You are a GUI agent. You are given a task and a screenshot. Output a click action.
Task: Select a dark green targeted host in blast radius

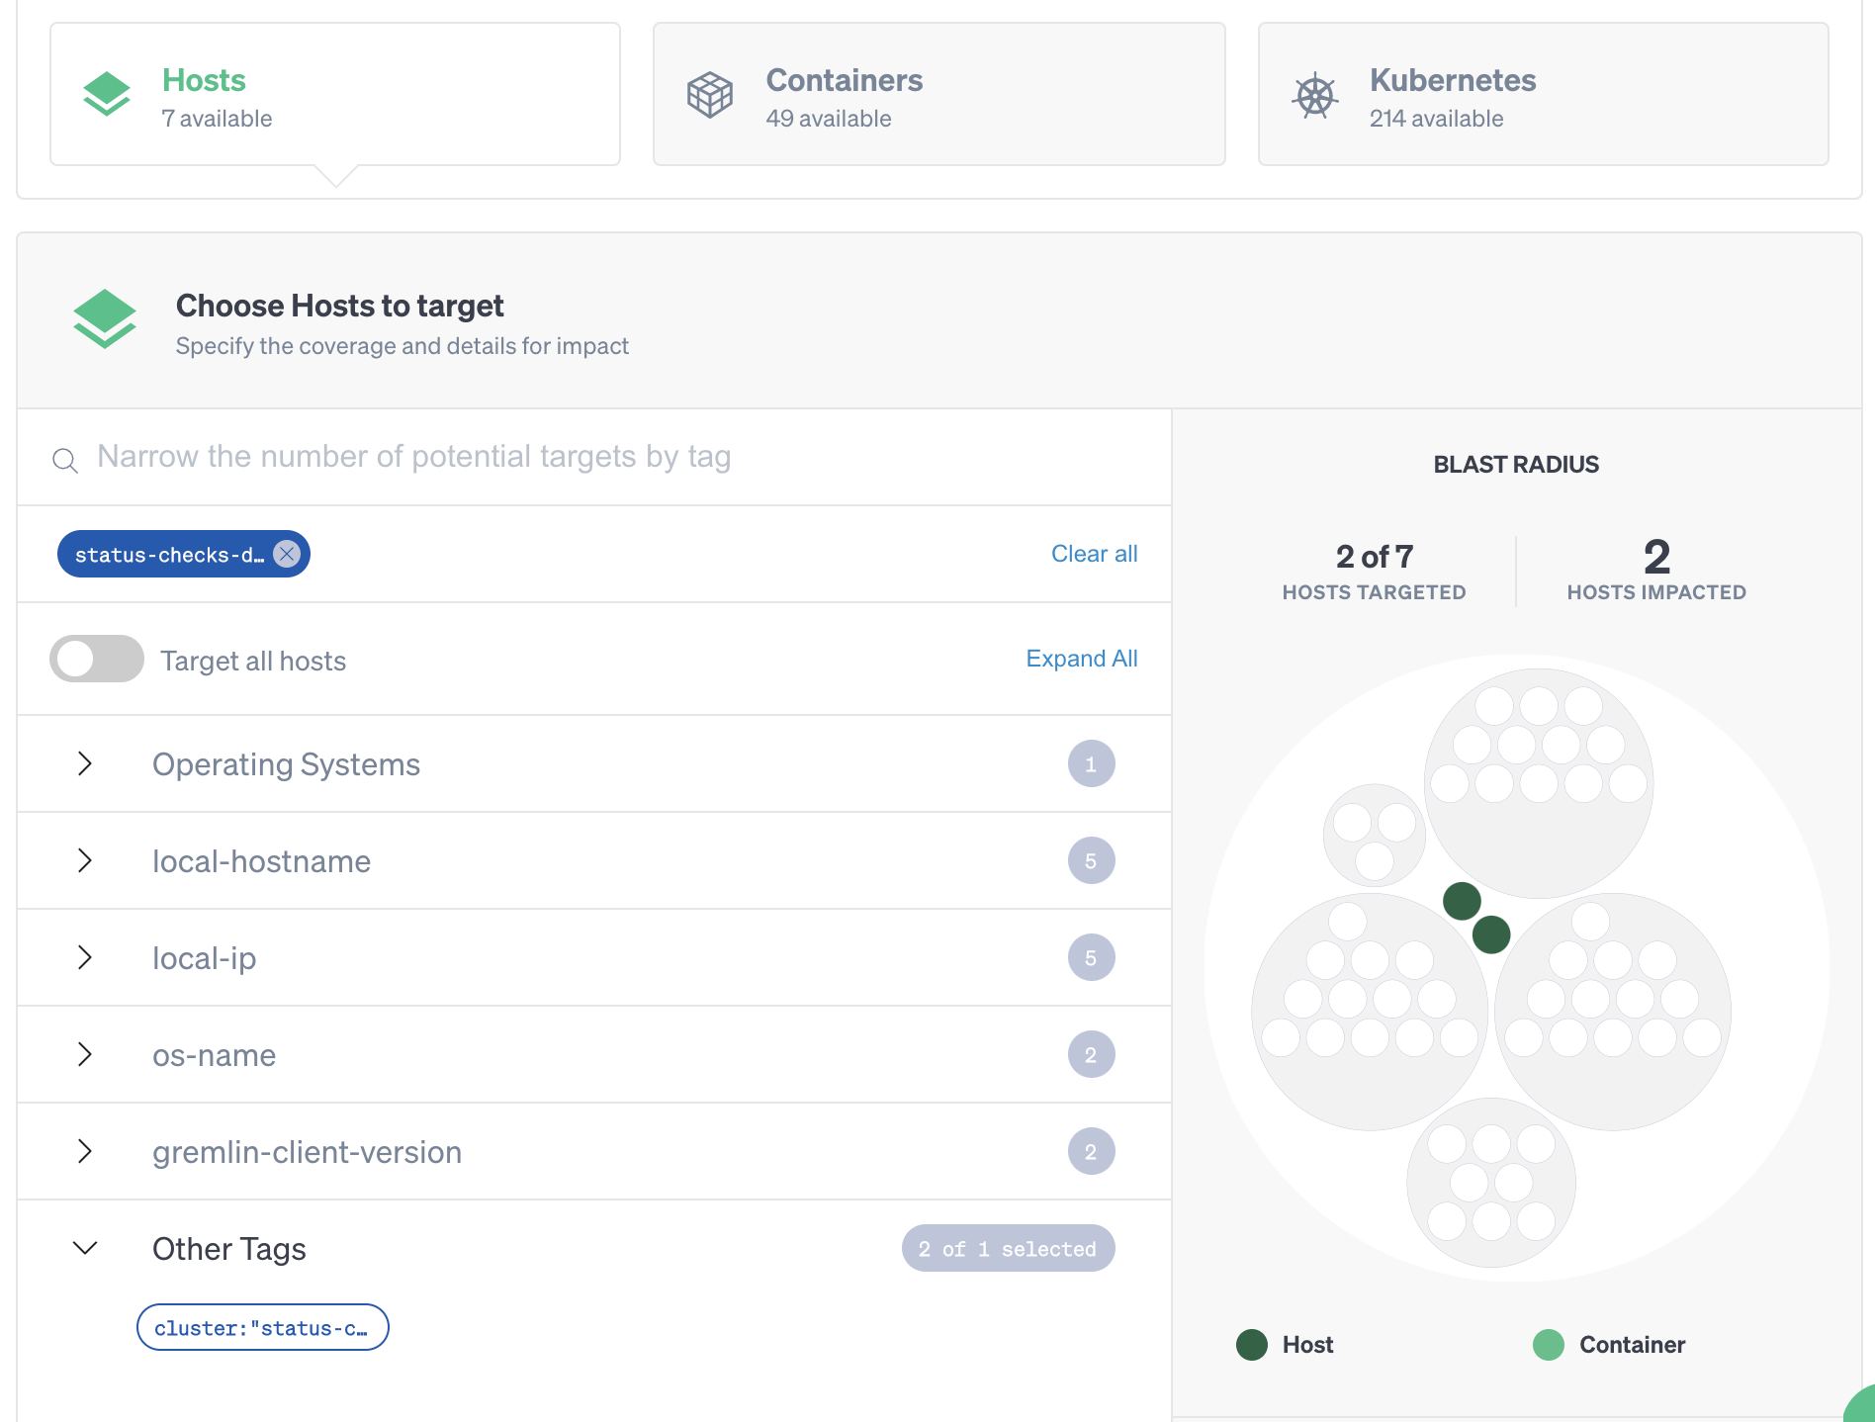(x=1461, y=901)
